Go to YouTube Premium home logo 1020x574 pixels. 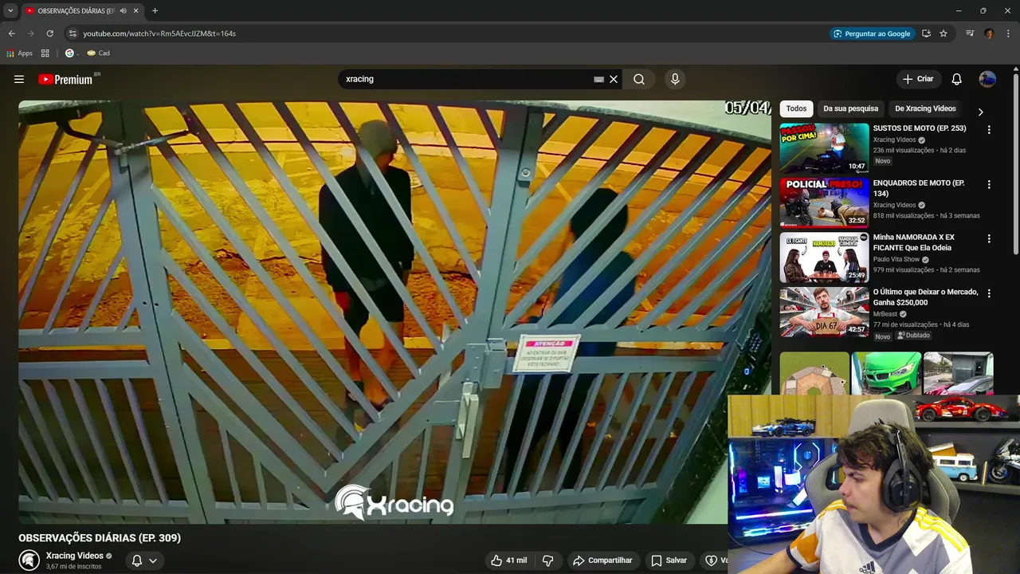point(65,79)
